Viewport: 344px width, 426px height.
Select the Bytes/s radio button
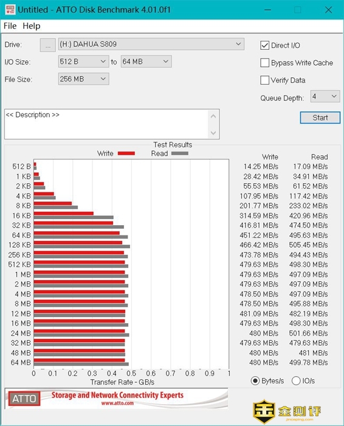[255, 381]
